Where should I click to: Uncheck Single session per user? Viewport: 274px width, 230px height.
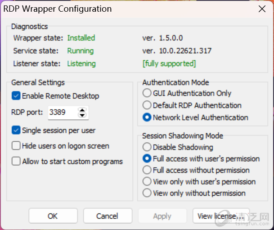[16, 131]
